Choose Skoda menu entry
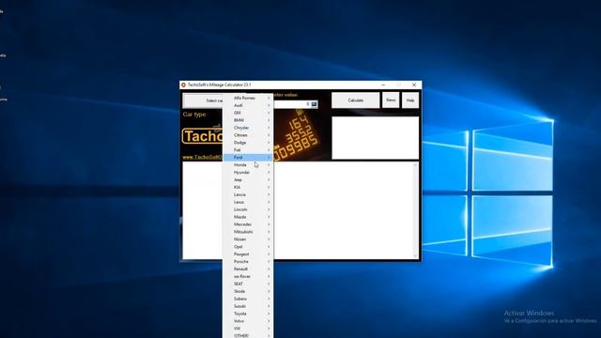Image resolution: width=601 pixels, height=338 pixels. pos(248,291)
